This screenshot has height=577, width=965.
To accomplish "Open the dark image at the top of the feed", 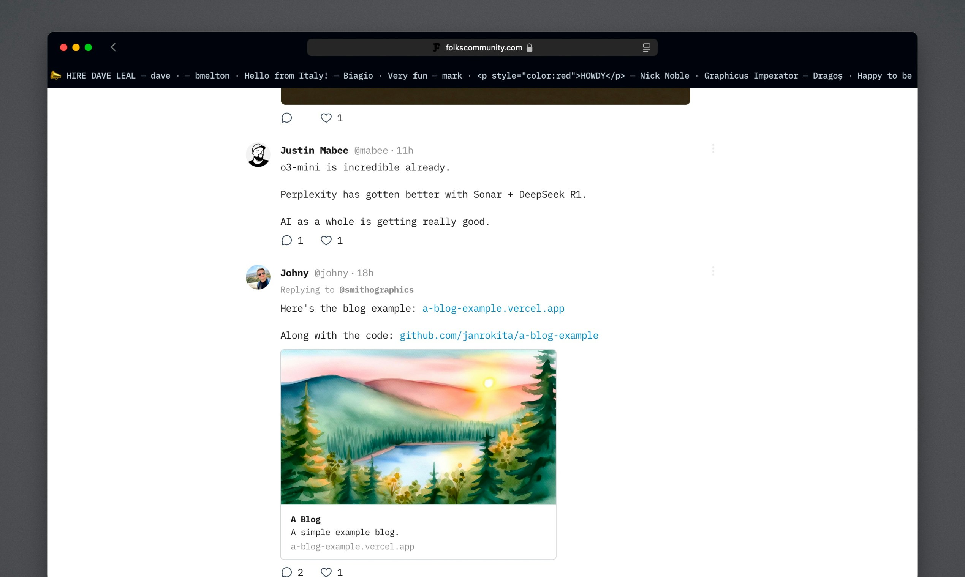I will click(485, 96).
